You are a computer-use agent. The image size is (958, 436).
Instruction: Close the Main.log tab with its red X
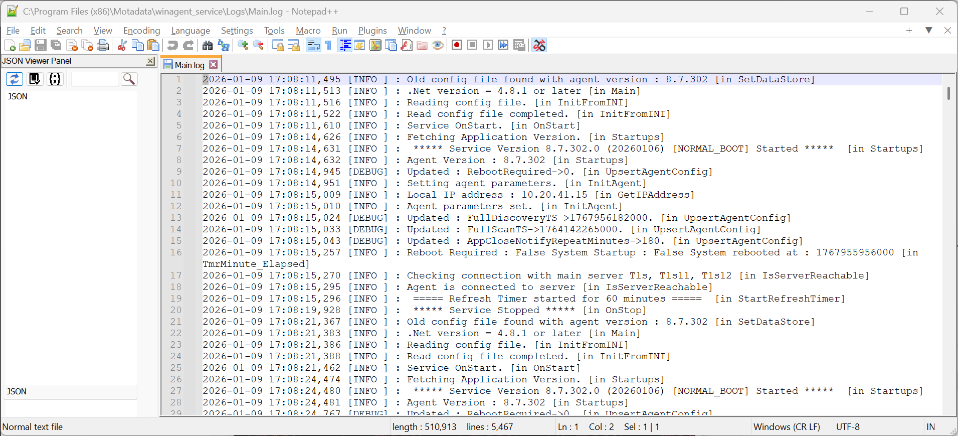214,65
